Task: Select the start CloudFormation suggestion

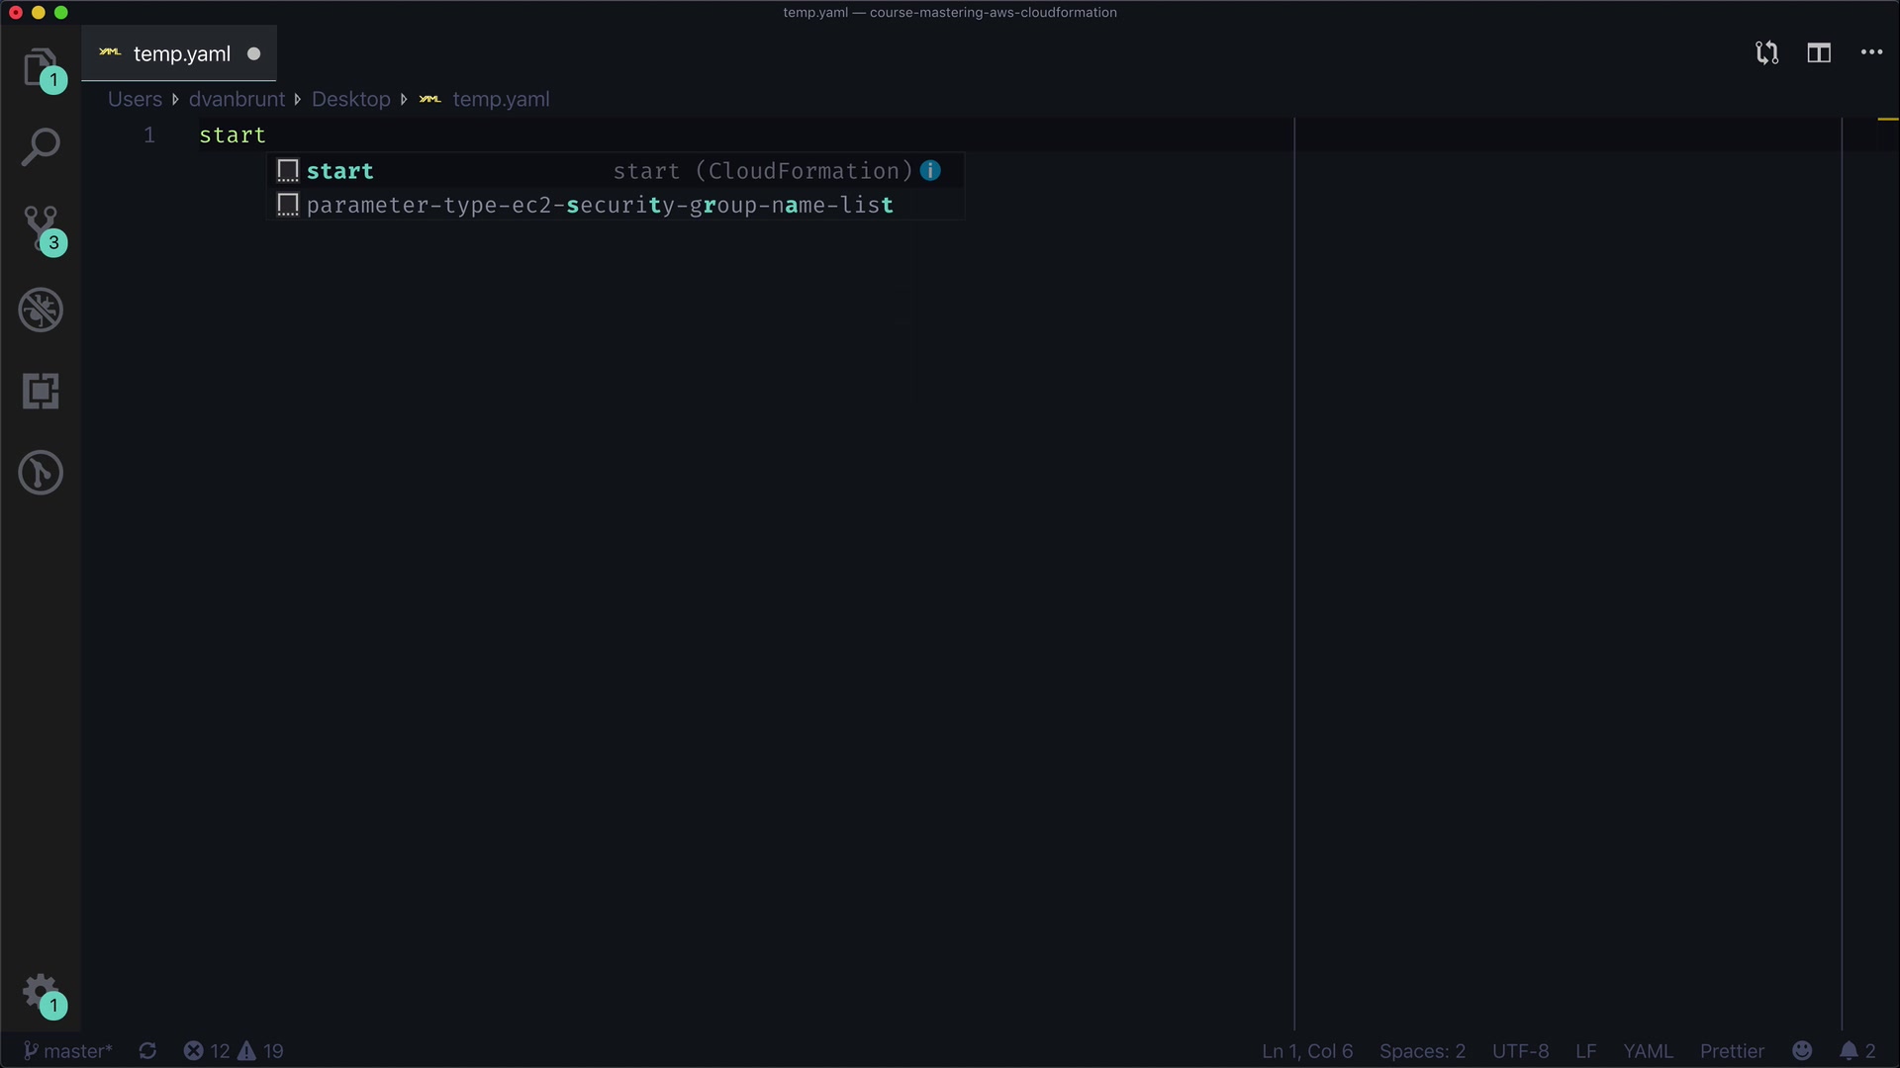Action: click(340, 171)
